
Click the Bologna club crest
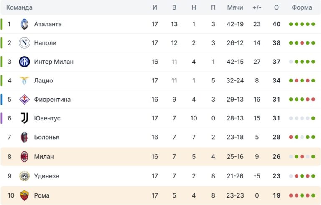pyautogui.click(x=24, y=137)
